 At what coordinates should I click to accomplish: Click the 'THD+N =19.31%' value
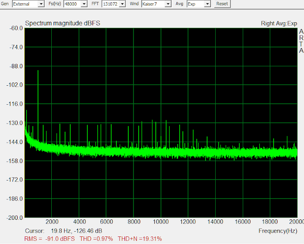[x=140, y=239]
